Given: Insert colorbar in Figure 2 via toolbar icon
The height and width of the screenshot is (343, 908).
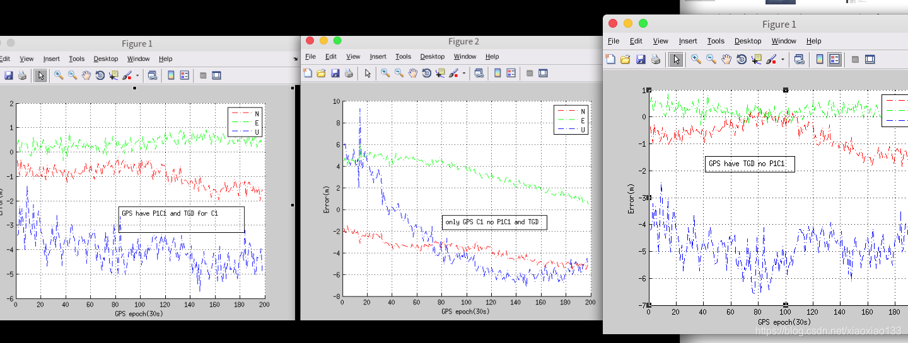Looking at the screenshot, I should [x=497, y=73].
